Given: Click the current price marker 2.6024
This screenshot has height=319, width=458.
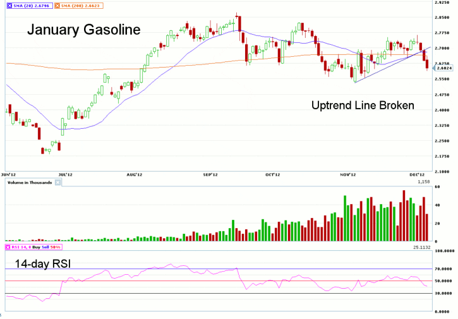Looking at the screenshot, I should coord(442,69).
